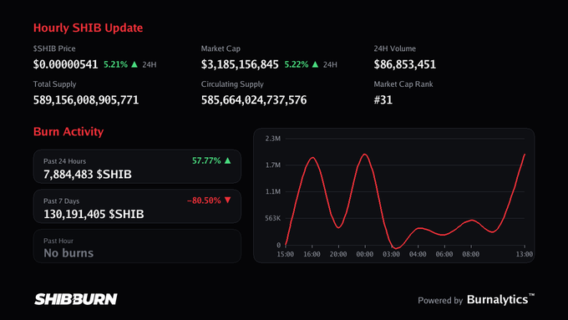Click the 585,664,024,737,576 circulating supply value
Screen dimensions: 568x320
[x=254, y=100]
